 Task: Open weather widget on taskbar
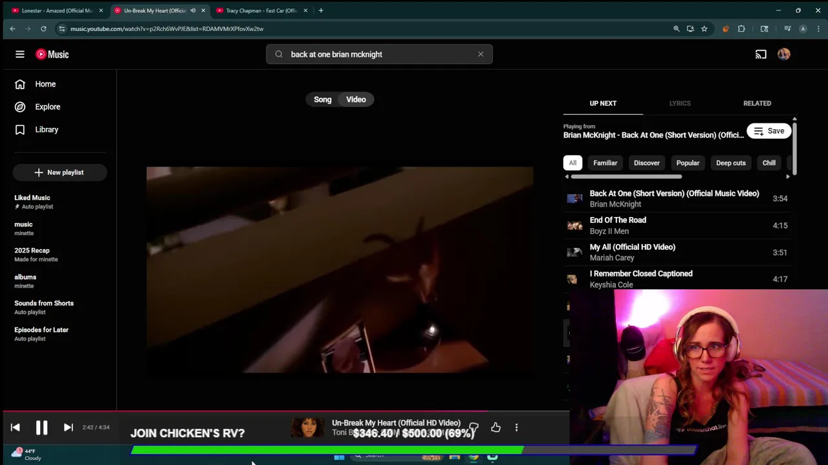[27, 454]
